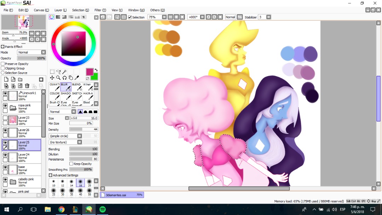Viewport: 382px width, 215px height.
Task: Create a new layer folder
Action: pos(20,79)
